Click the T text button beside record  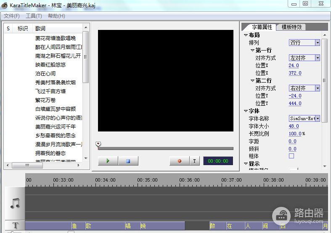coord(194,161)
